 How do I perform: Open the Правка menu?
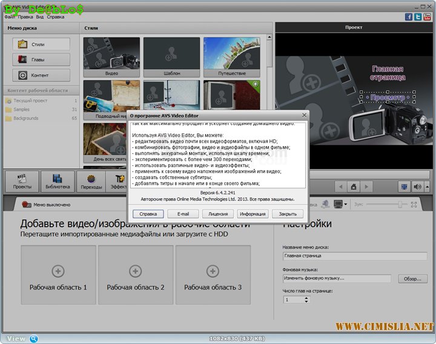[25, 17]
